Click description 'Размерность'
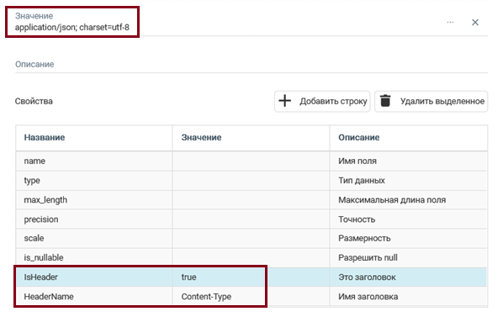The width and height of the screenshot is (503, 322). 364,238
